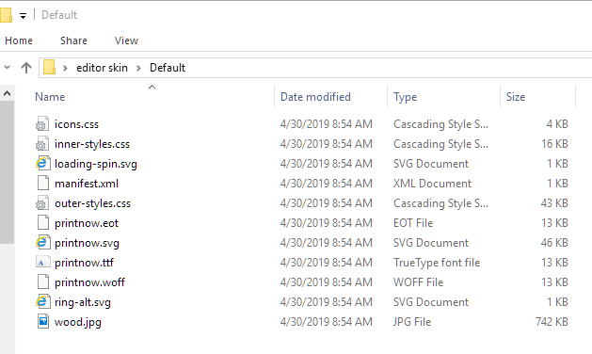Click the Up one level arrow
592x354 pixels.
coord(26,68)
